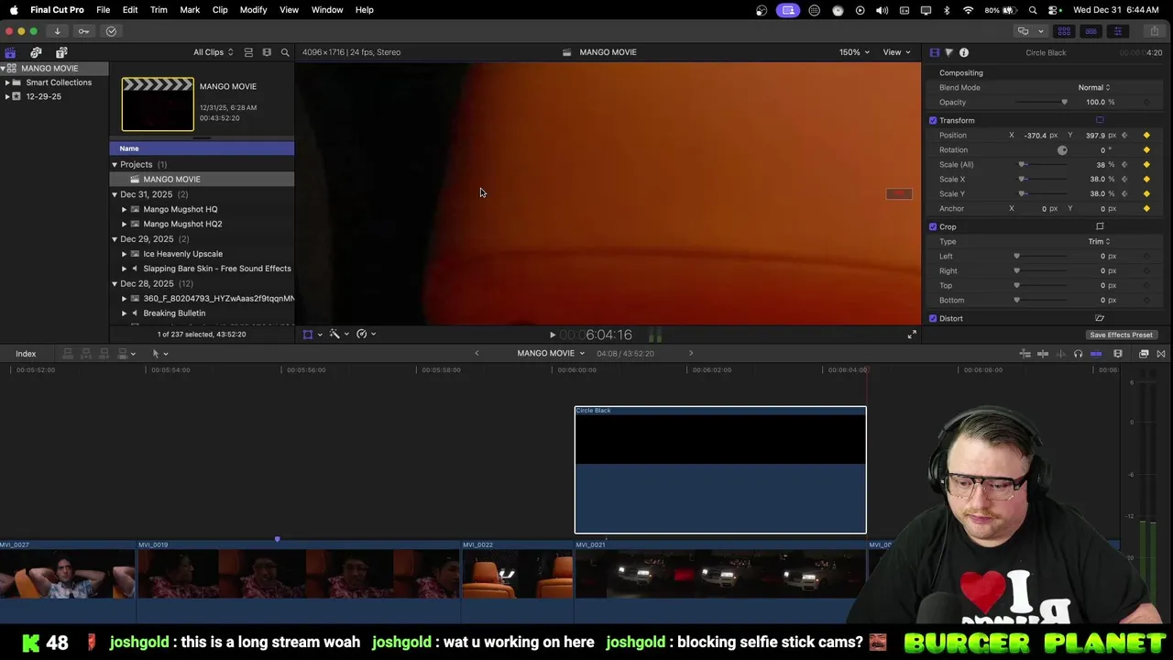The image size is (1173, 660).
Task: Toggle the Position keyframe diamond
Action: click(x=1146, y=135)
